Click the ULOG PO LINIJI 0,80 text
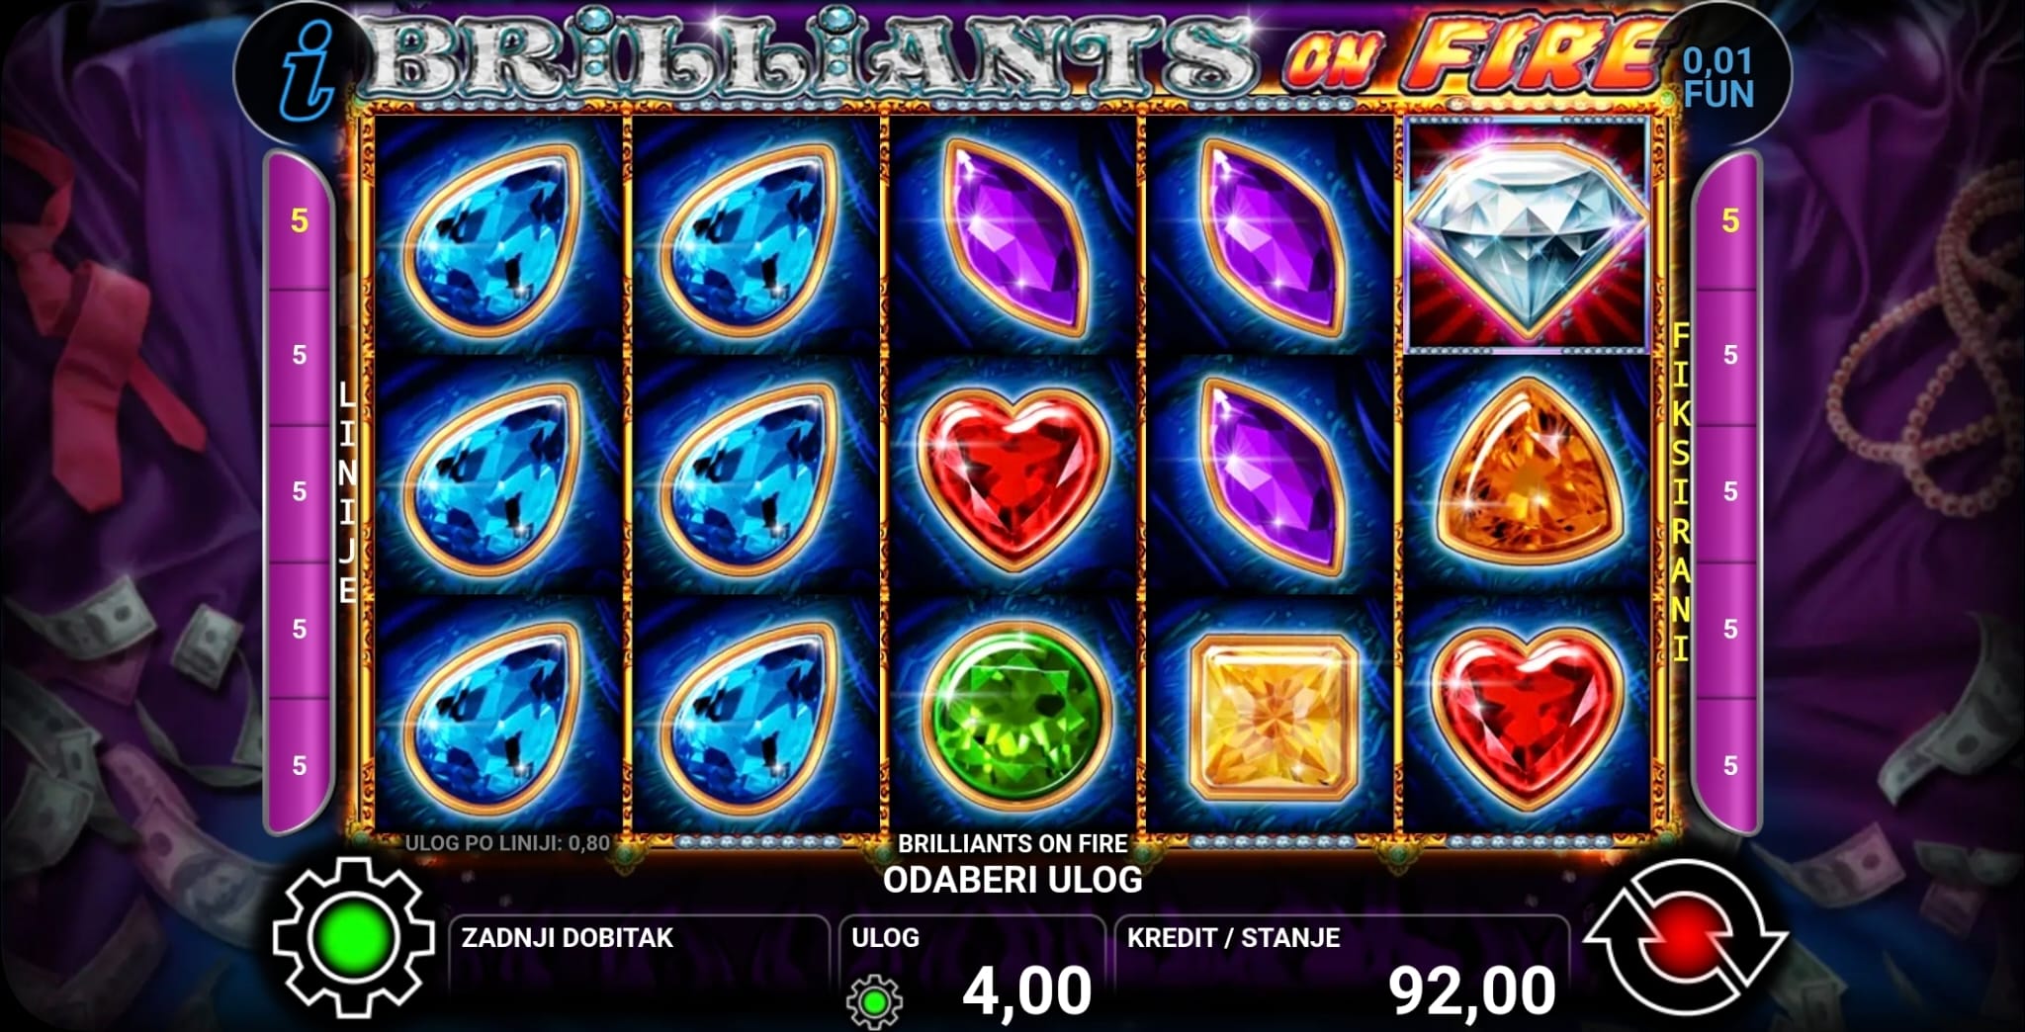This screenshot has height=1032, width=2025. coord(507,843)
